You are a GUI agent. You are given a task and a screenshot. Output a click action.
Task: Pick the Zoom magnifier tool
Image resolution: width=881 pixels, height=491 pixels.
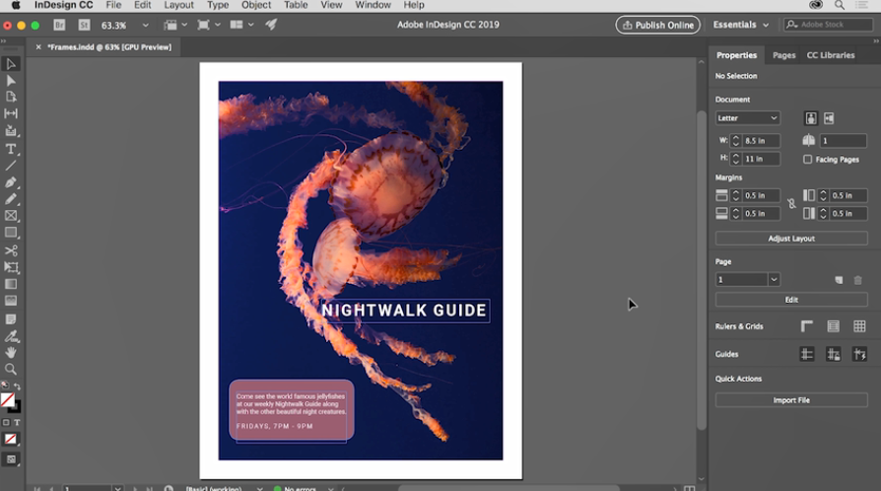click(11, 369)
